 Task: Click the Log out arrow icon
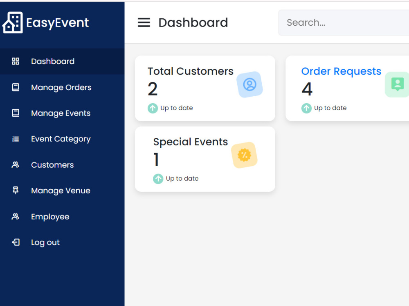[16, 242]
